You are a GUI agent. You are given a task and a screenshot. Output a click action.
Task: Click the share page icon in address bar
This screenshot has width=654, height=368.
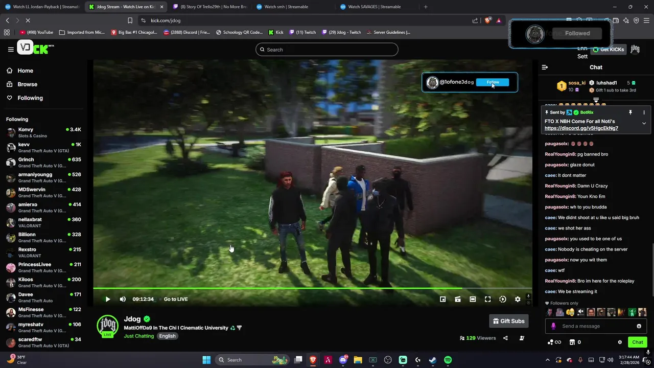click(475, 20)
